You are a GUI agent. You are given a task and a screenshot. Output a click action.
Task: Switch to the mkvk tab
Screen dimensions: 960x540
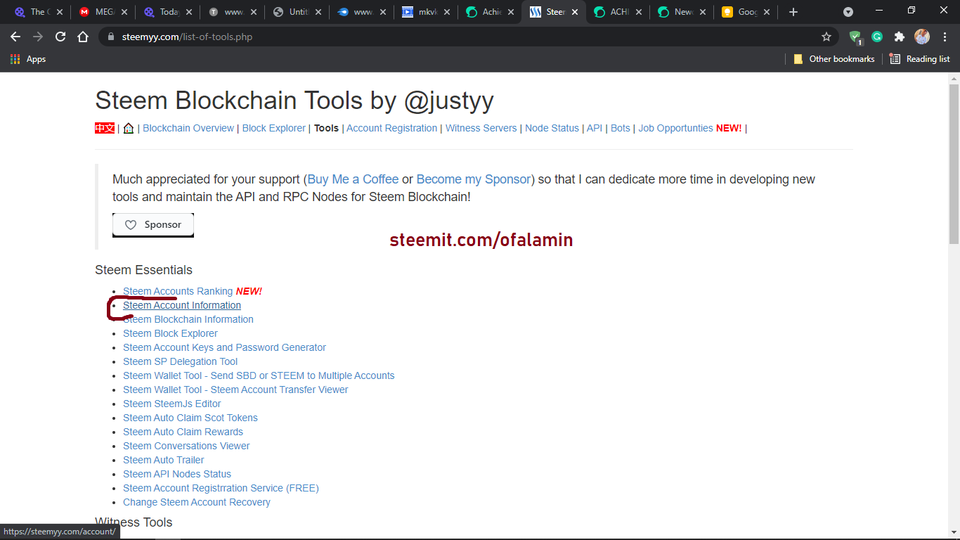pos(427,12)
